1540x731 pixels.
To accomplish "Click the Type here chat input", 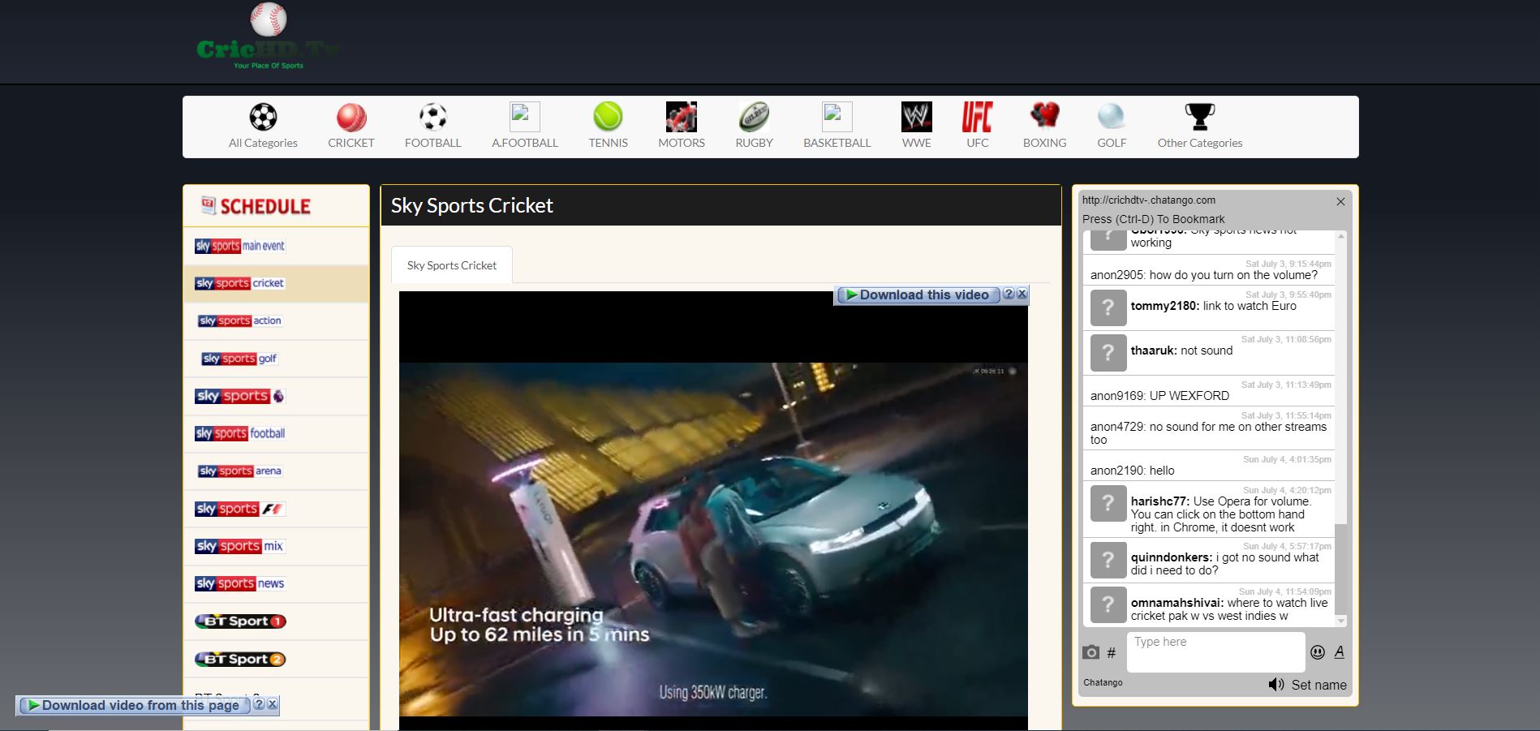I will tap(1215, 651).
